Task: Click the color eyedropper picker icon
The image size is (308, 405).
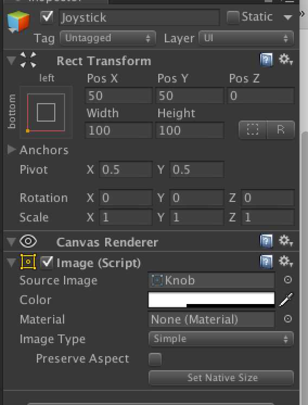Action: coord(286,300)
